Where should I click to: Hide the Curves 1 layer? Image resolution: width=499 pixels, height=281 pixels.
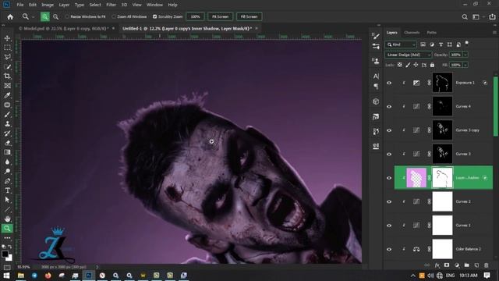(x=389, y=226)
